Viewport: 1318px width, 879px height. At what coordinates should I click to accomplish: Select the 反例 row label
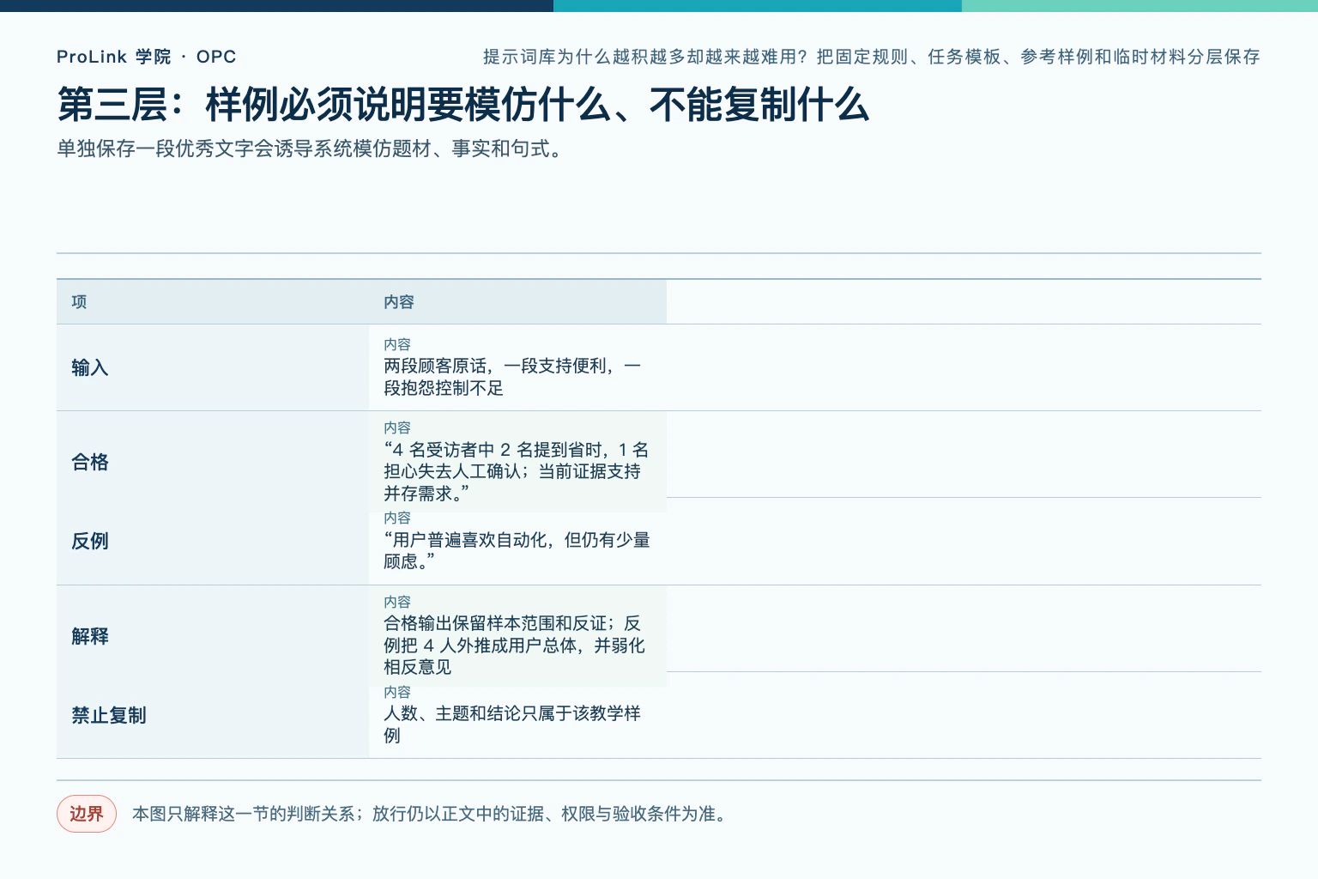(x=90, y=541)
